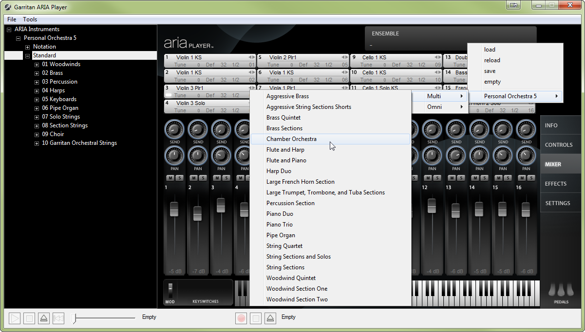Expand the Notation folder
The height and width of the screenshot is (332, 585).
28,47
